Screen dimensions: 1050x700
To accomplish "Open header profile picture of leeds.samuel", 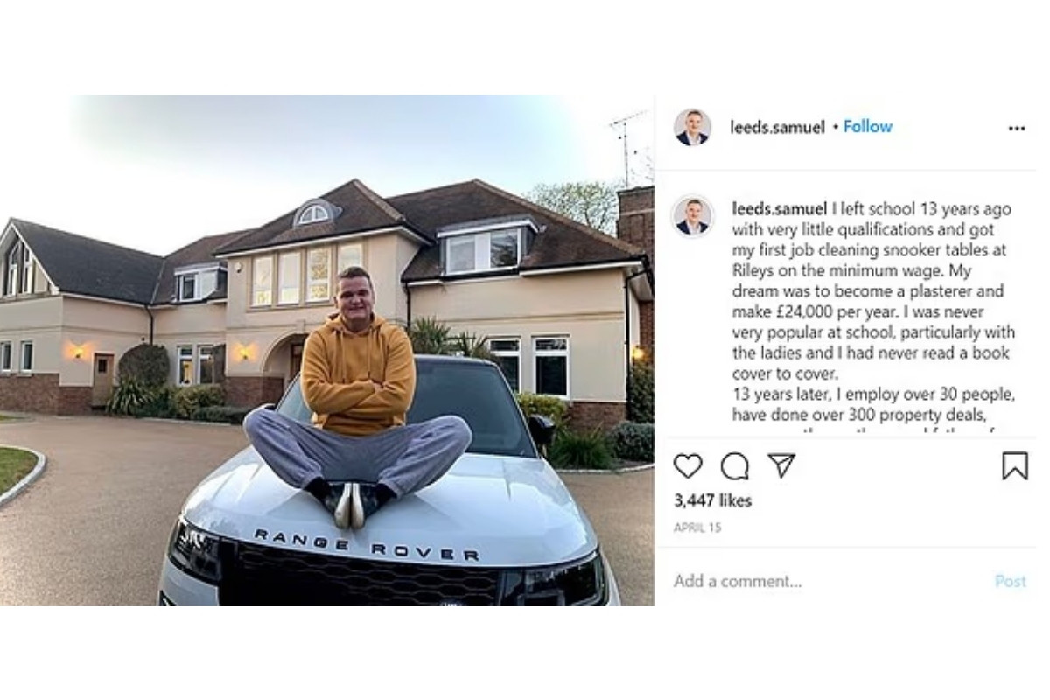I will tap(691, 127).
